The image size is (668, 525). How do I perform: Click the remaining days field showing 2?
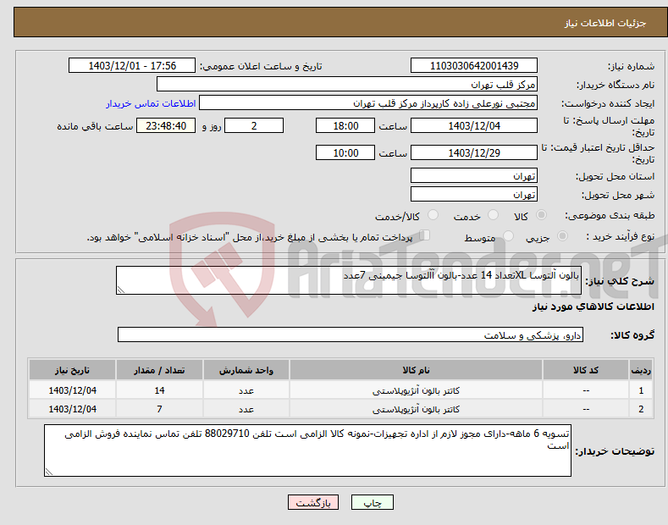(x=254, y=125)
